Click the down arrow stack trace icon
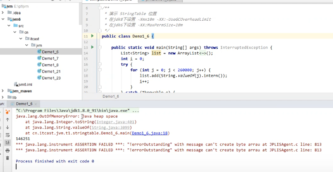This screenshot has width=333, height=172. (x=7, y=127)
